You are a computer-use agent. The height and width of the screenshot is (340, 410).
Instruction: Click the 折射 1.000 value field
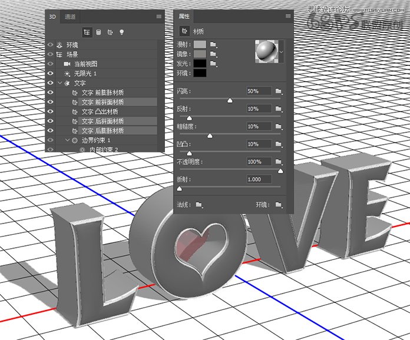(259, 179)
